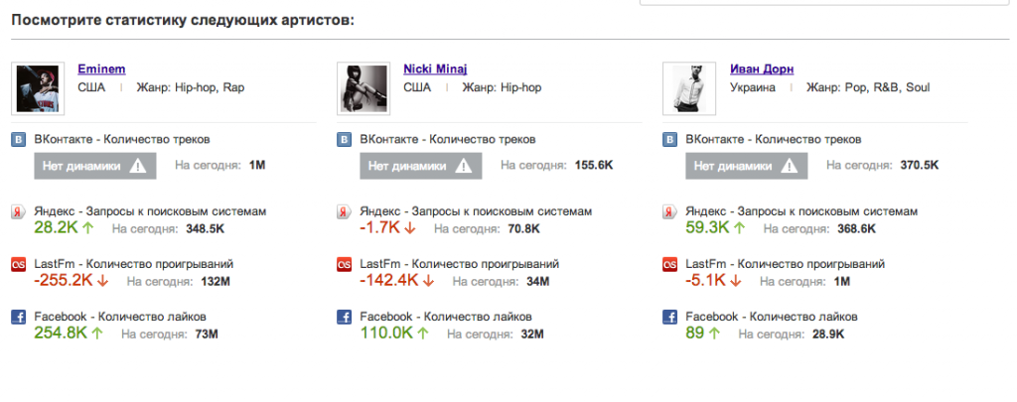Click the LastFm value -142.4K for Nicki Minaj
The width and height of the screenshot is (1017, 402).
(389, 281)
